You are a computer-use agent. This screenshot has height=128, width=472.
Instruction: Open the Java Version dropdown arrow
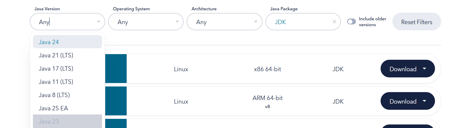[x=98, y=22]
